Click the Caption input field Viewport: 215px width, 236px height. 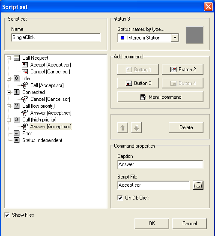[160, 164]
